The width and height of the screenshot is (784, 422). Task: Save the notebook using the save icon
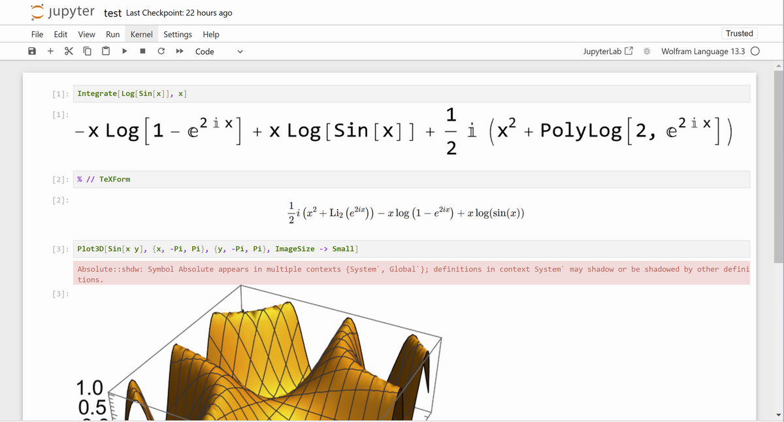click(x=33, y=51)
